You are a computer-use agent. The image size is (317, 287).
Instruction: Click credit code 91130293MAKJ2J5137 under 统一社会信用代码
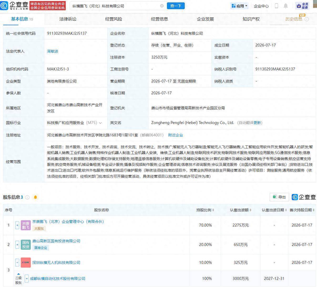click(x=67, y=33)
